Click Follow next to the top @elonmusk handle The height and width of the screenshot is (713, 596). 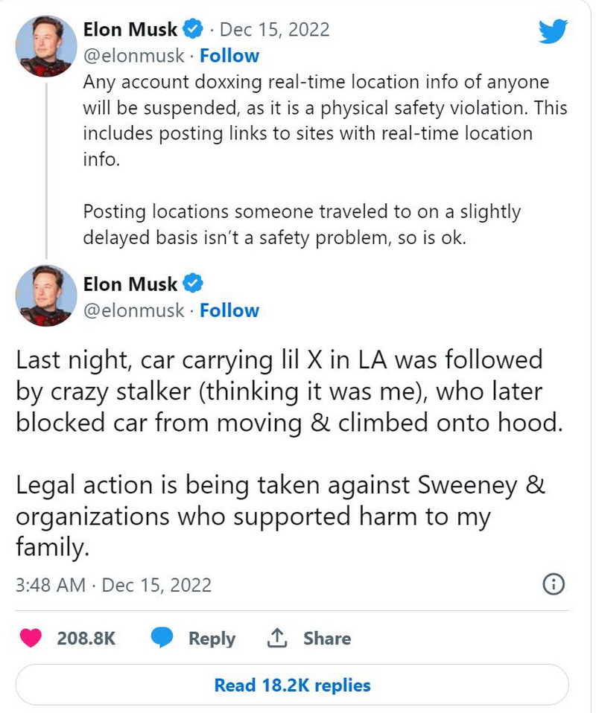click(x=229, y=56)
